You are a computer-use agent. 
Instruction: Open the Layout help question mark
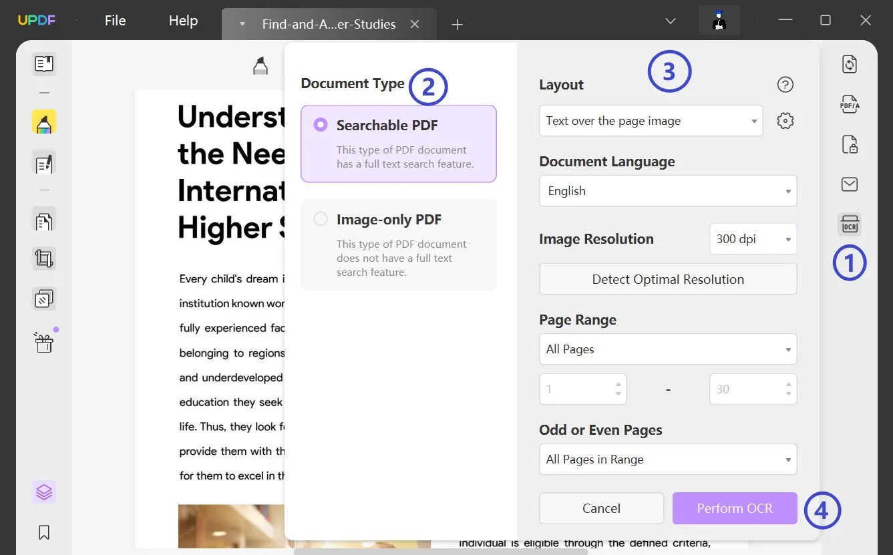785,85
